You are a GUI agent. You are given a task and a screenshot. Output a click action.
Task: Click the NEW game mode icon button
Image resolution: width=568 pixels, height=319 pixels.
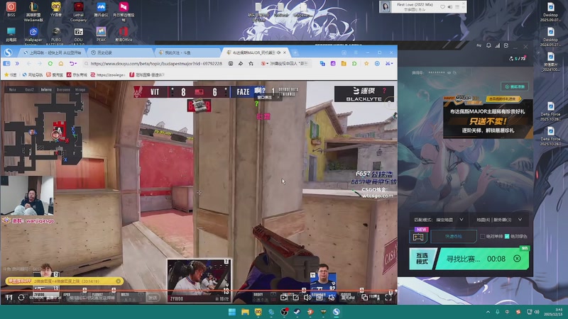pos(418,237)
